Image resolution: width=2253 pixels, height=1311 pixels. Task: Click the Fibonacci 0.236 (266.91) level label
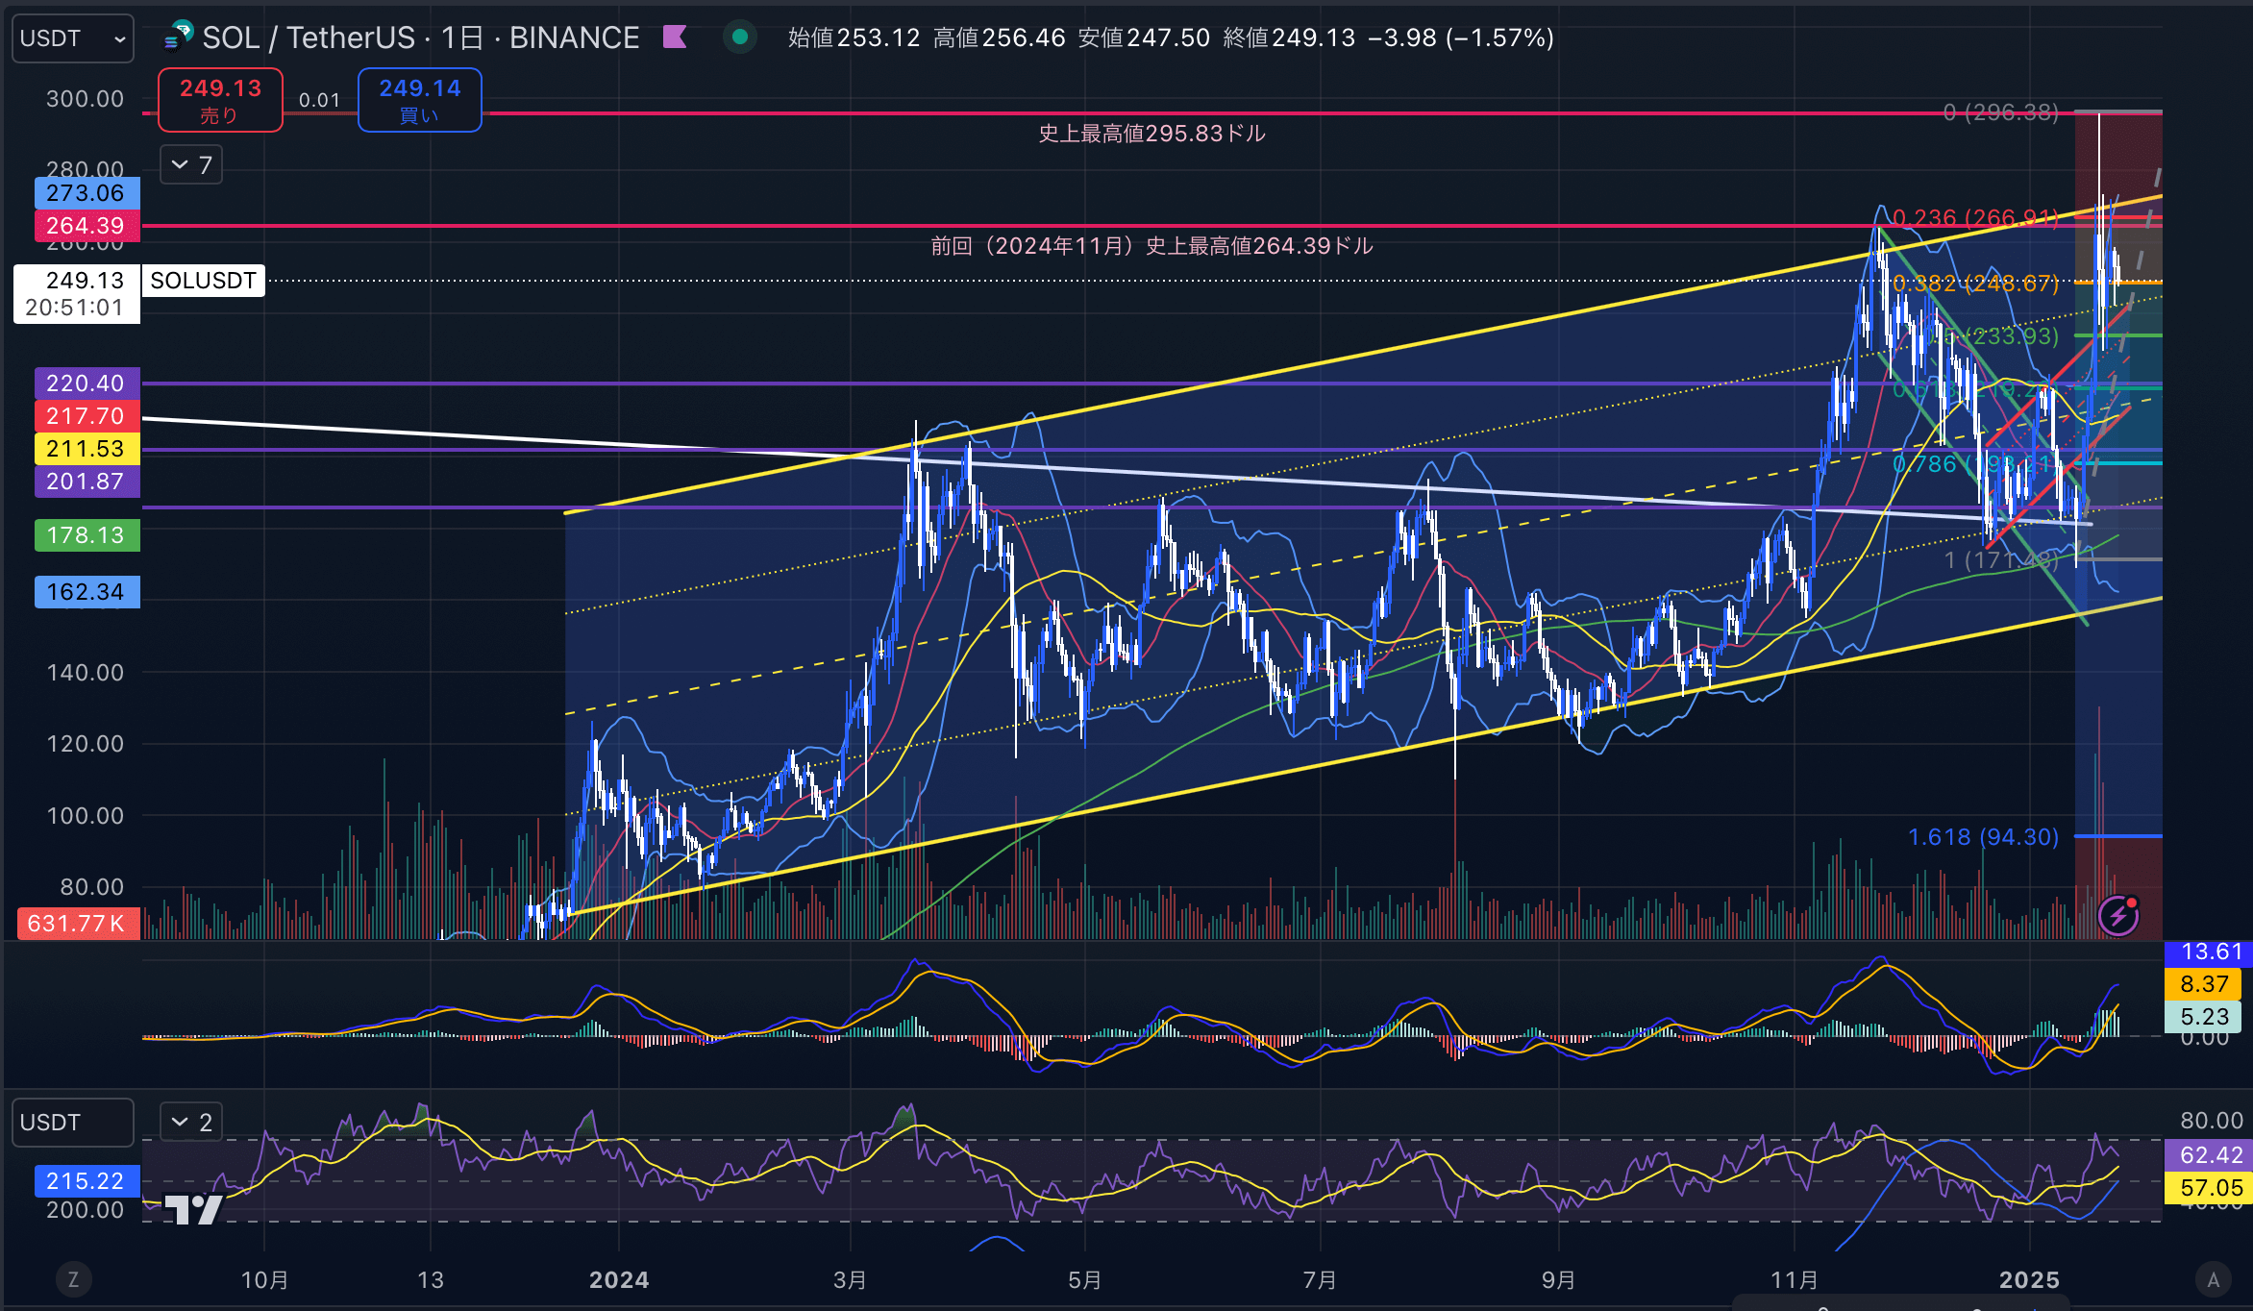(x=1974, y=218)
